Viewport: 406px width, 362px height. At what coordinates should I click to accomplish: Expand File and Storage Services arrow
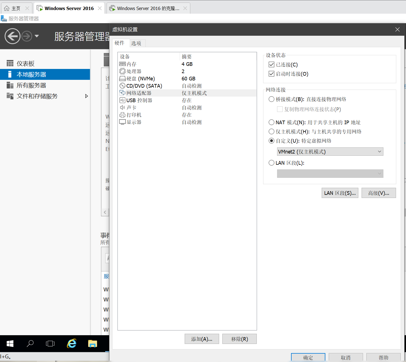[x=87, y=96]
